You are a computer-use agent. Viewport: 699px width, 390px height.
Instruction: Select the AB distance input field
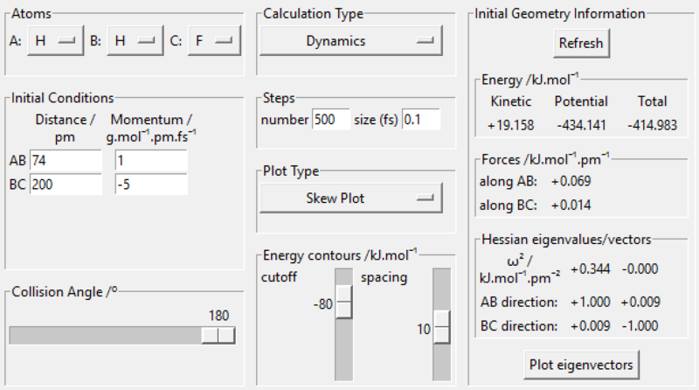pos(66,161)
